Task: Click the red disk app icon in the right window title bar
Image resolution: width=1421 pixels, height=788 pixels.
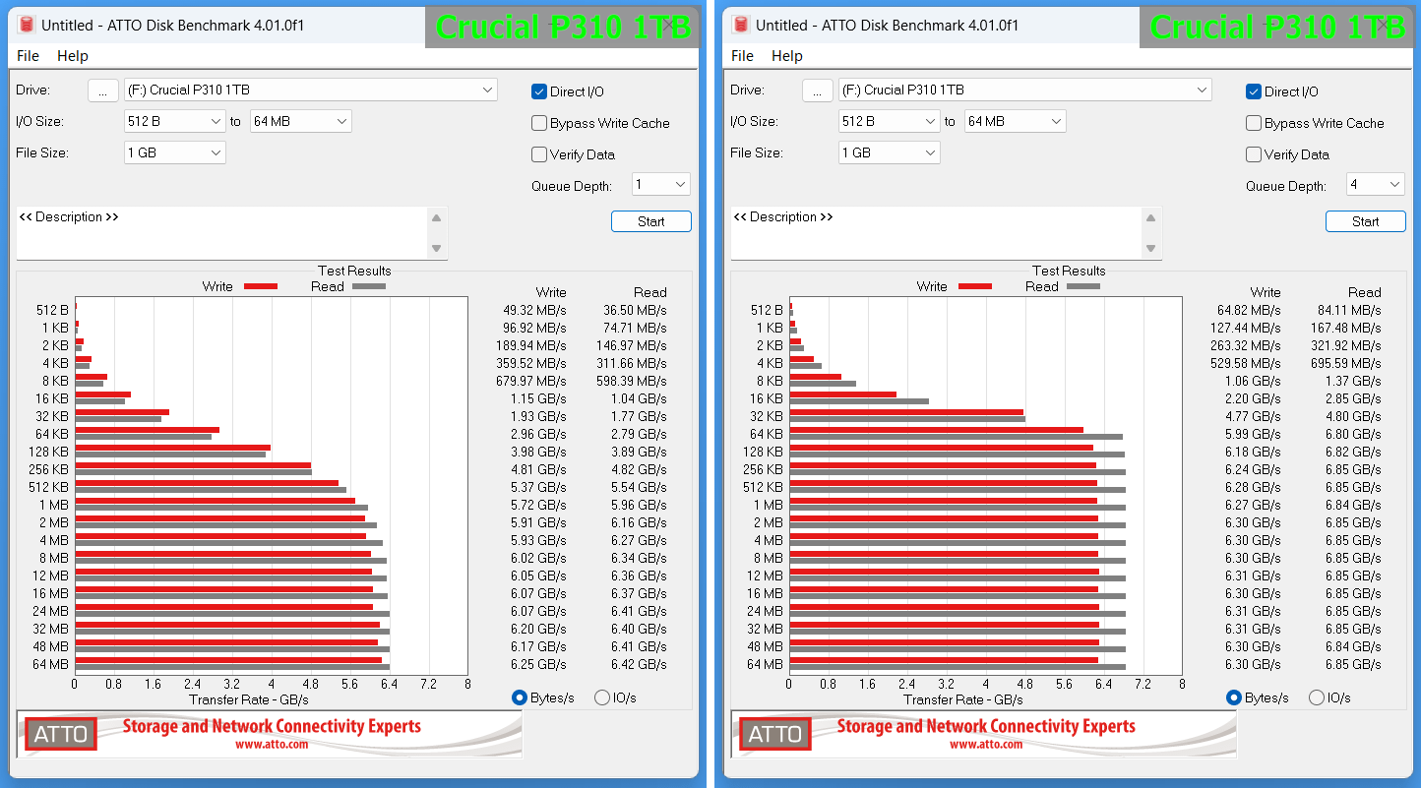Action: click(x=741, y=25)
